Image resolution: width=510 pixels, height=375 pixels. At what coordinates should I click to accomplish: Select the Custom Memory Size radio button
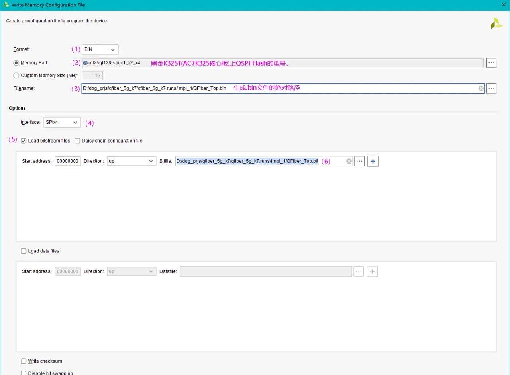[x=16, y=76]
